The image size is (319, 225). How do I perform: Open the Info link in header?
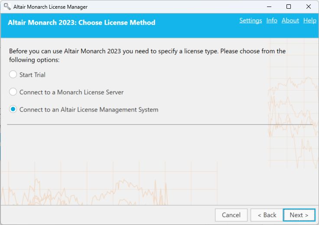pos(272,20)
